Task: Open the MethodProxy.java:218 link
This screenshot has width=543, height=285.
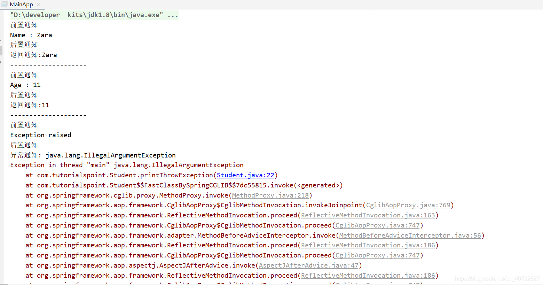Action: 270,195
